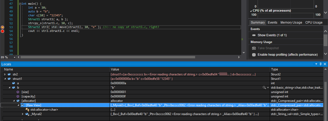
Task: Collapse the [allocator] node
Action: pos(14,101)
